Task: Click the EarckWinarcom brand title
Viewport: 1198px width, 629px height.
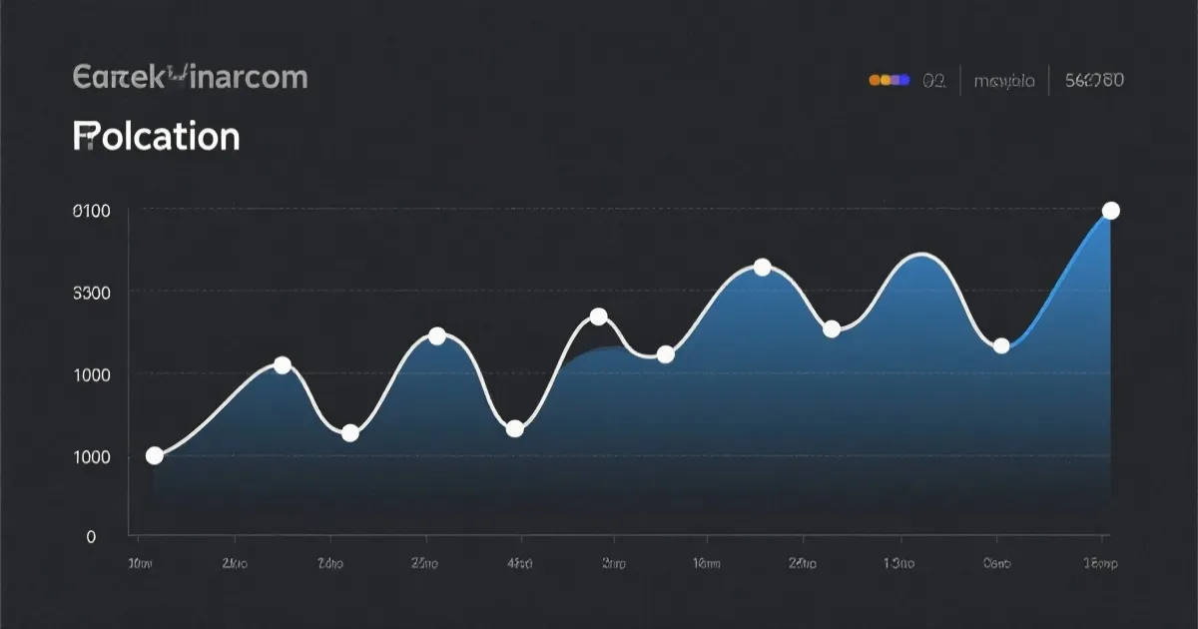Action: click(x=190, y=77)
